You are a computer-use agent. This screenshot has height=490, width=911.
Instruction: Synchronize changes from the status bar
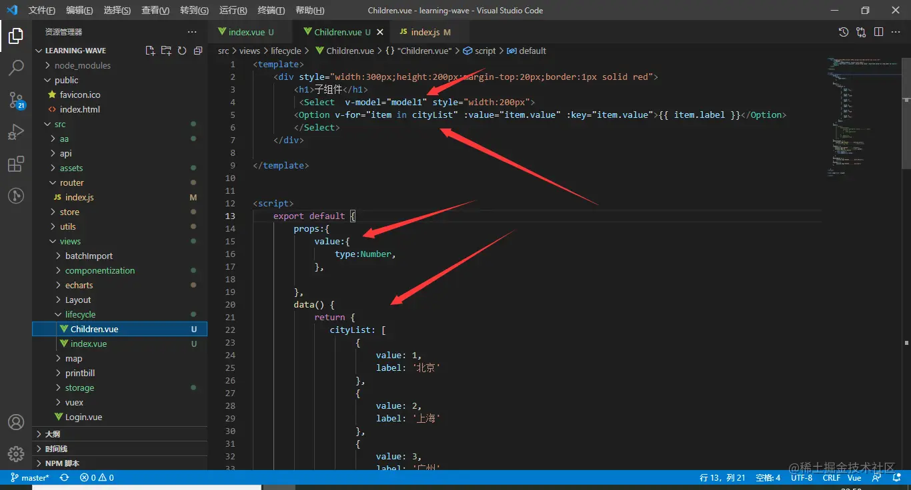coord(65,477)
